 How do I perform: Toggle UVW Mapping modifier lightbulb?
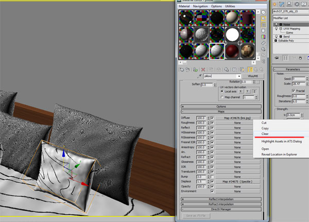(x=276, y=29)
